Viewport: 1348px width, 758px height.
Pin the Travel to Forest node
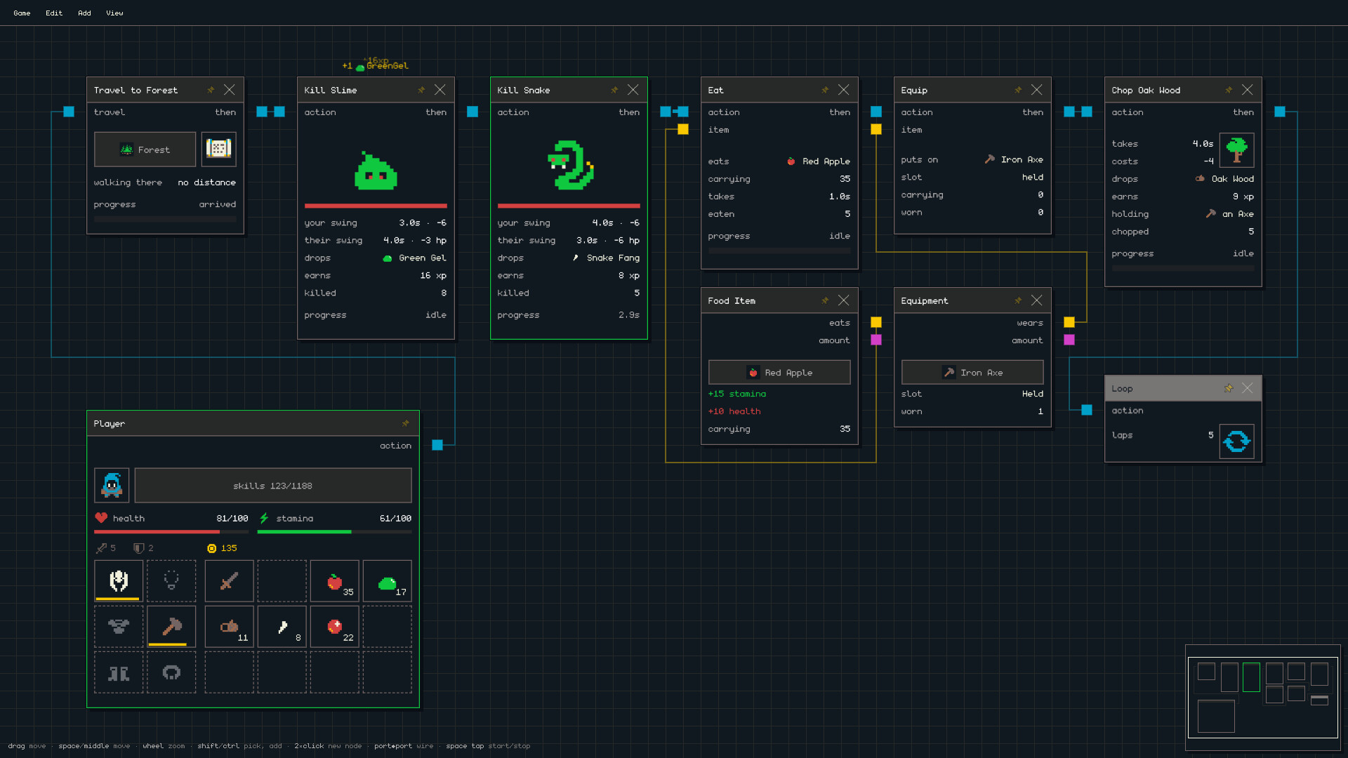pos(211,90)
